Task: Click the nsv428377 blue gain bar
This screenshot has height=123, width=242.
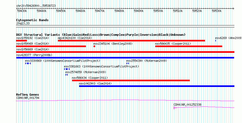Action: [125, 58]
